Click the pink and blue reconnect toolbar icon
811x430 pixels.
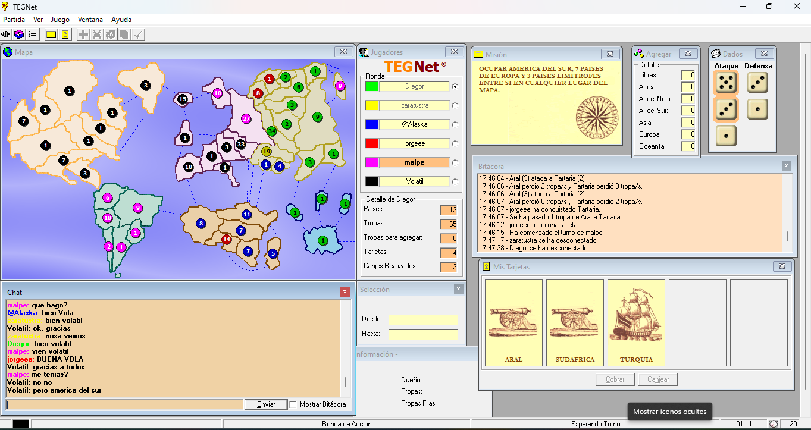click(20, 34)
